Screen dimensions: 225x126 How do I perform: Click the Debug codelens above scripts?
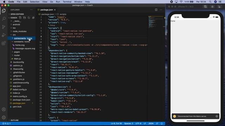click(x=52, y=26)
